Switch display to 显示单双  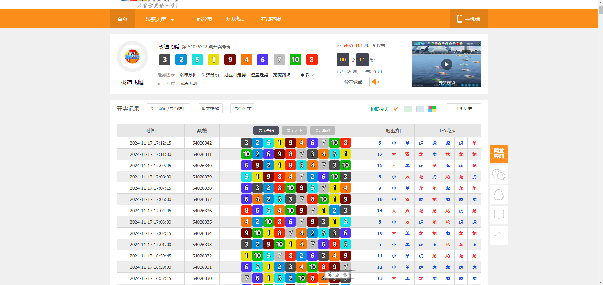pos(323,130)
